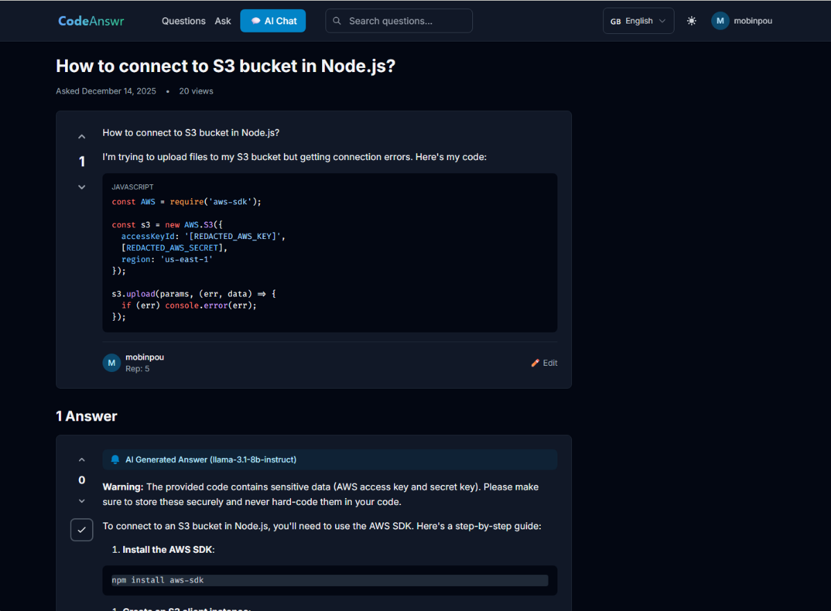Mark the AI answer as accepted
The width and height of the screenshot is (831, 611).
pyautogui.click(x=81, y=529)
